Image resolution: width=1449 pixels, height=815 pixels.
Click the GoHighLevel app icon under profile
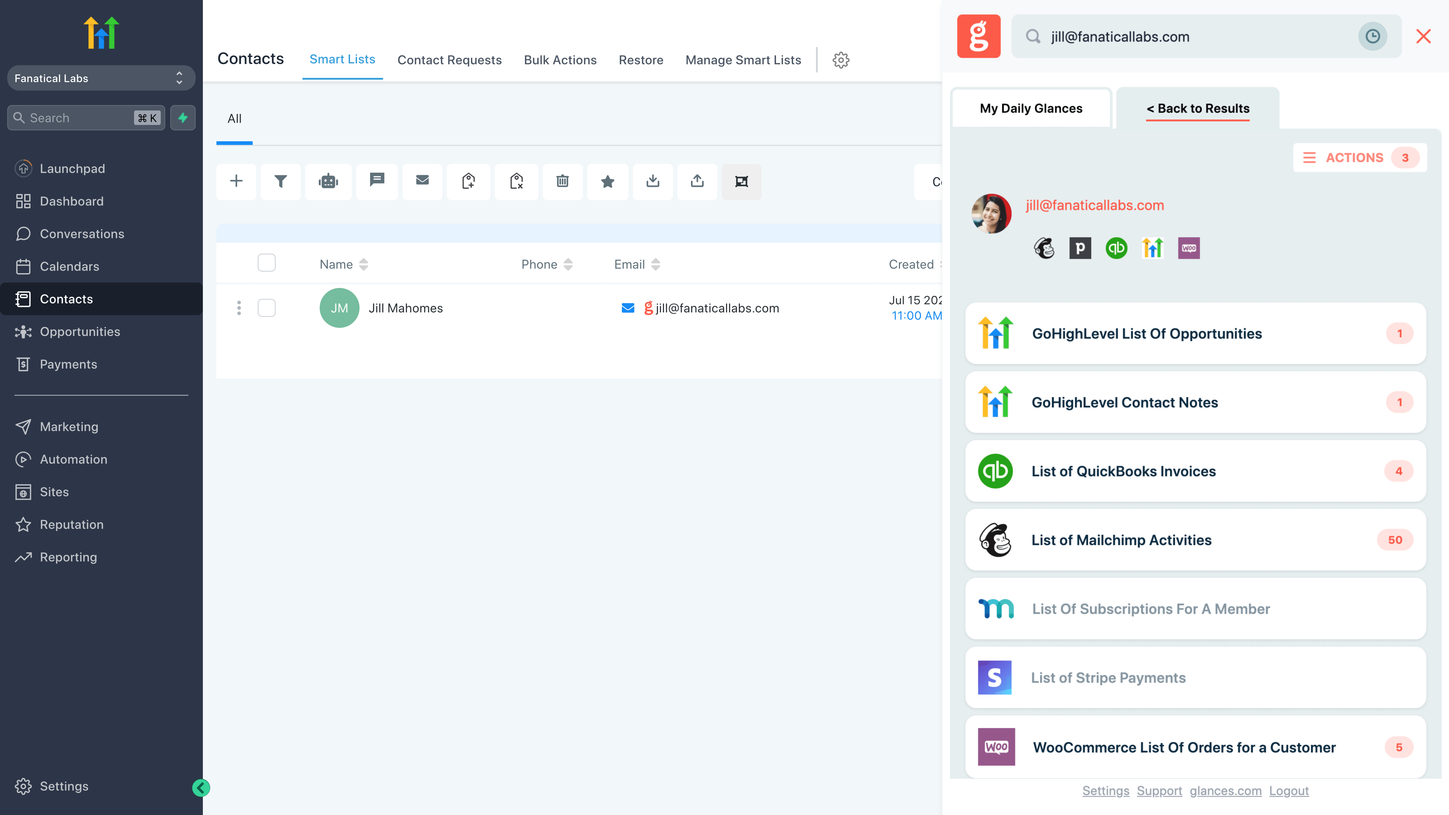tap(1153, 248)
